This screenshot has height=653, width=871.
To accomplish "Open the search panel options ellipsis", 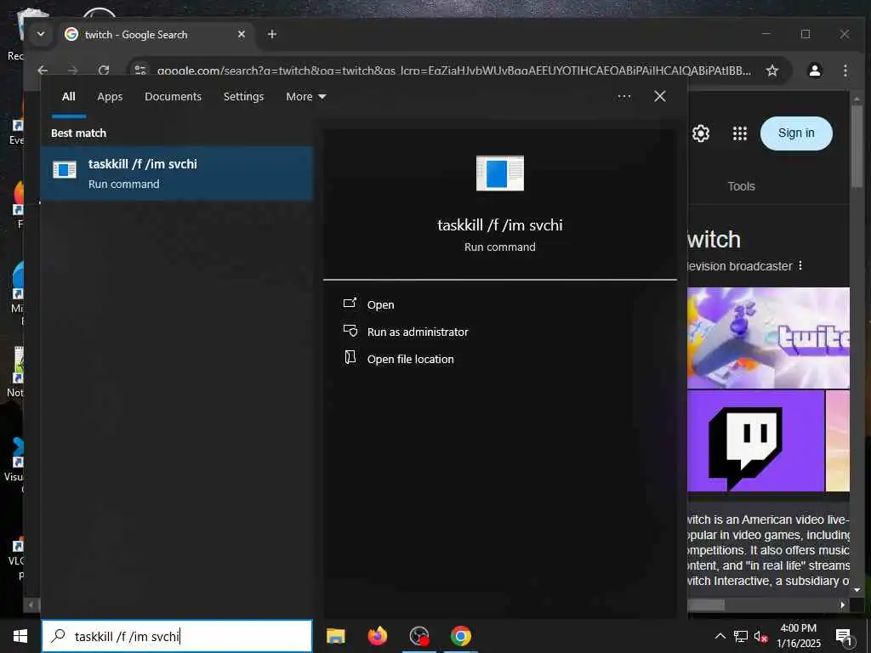I will (623, 97).
